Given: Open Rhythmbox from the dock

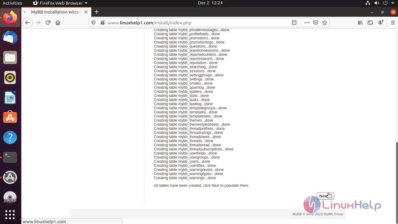Looking at the screenshot, I should 10,77.
